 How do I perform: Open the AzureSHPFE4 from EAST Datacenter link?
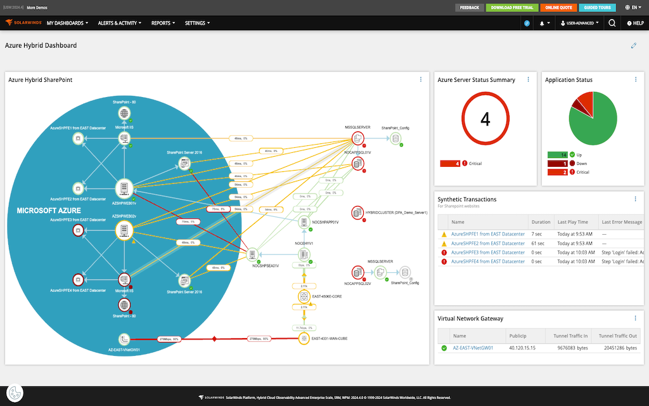coord(487,261)
